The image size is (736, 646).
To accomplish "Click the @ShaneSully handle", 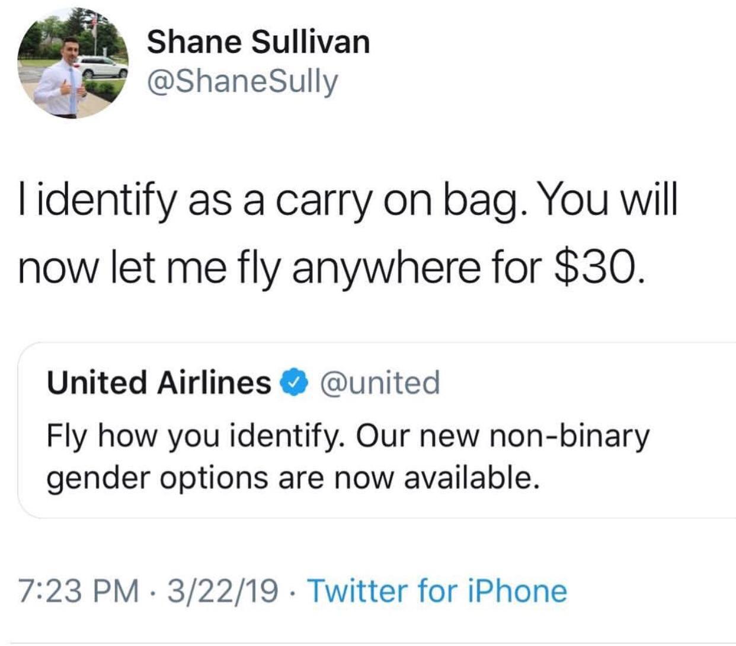I will [242, 81].
